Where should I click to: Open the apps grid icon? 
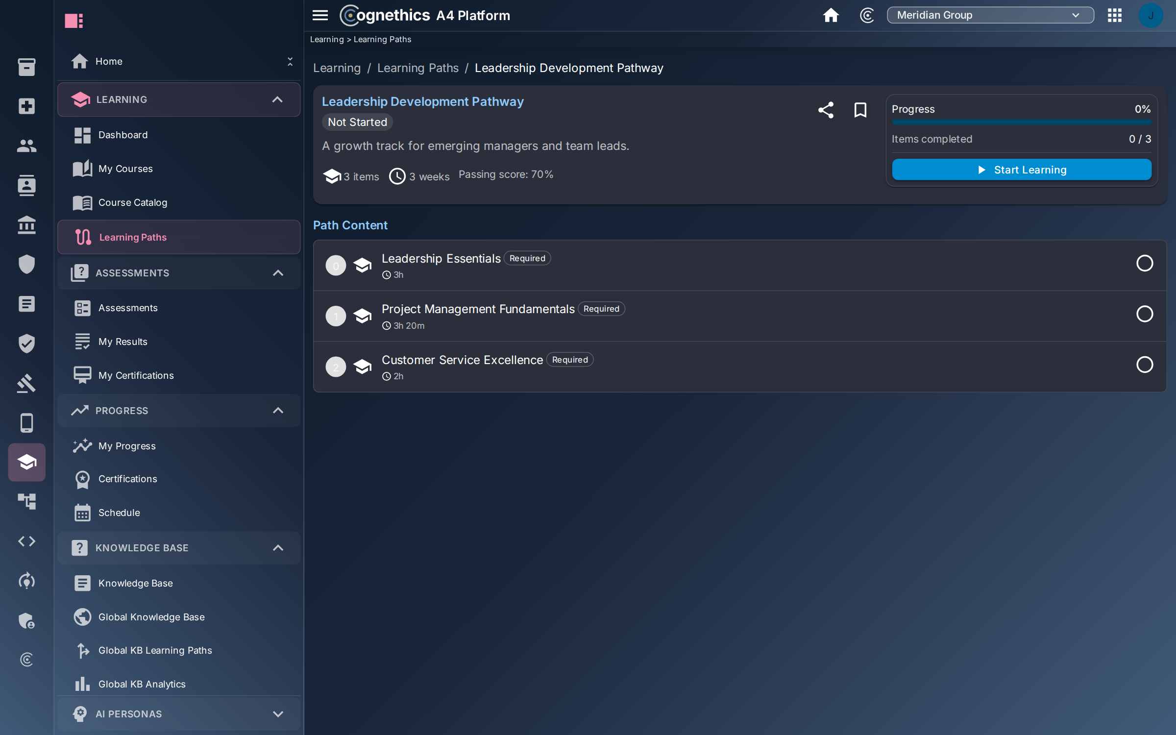1114,15
